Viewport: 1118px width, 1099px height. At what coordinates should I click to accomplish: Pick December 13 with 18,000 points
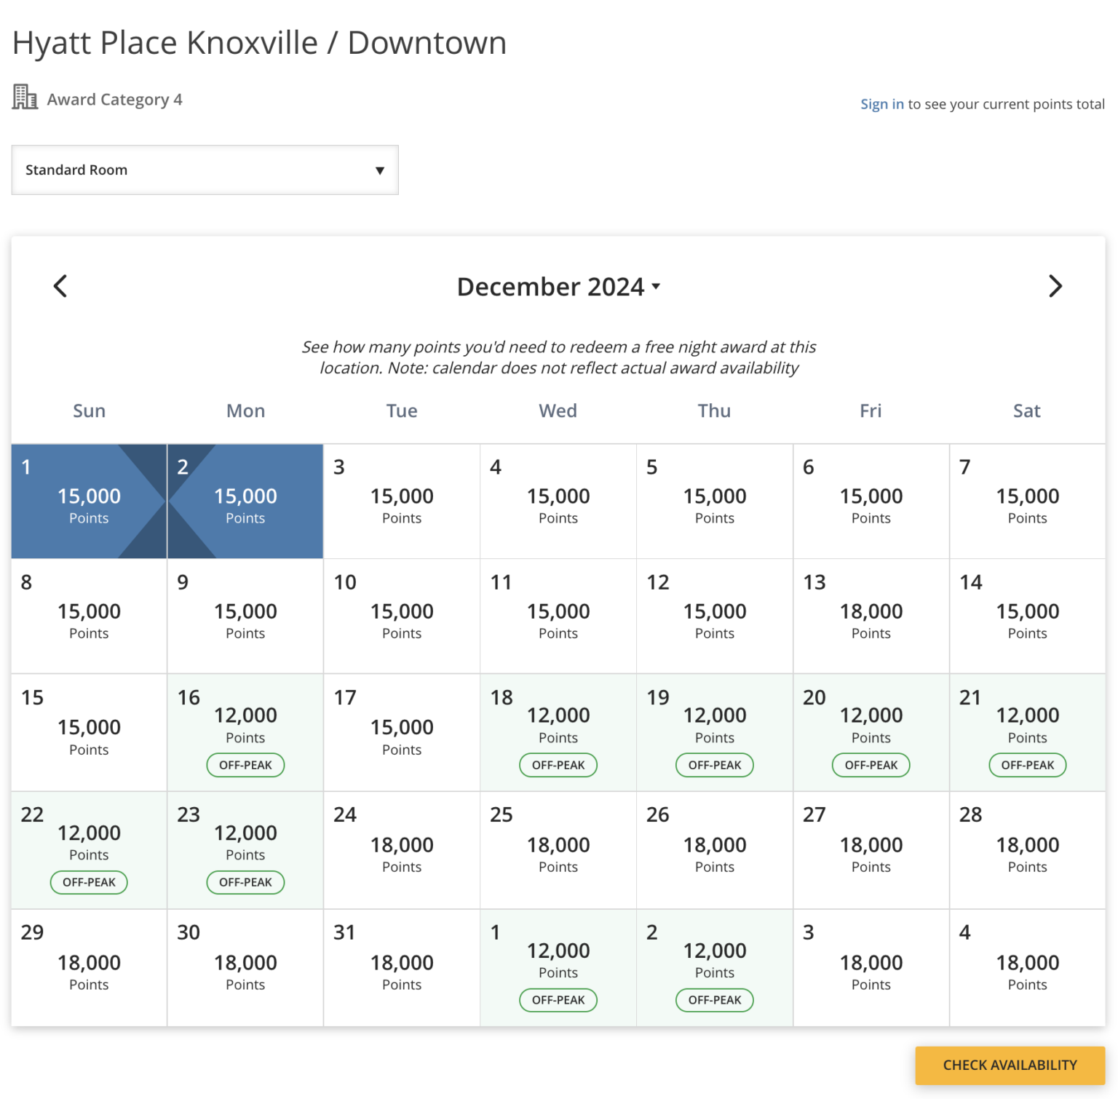pyautogui.click(x=871, y=616)
